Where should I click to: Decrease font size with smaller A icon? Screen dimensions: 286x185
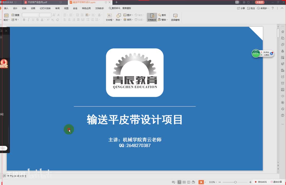click(58, 15)
